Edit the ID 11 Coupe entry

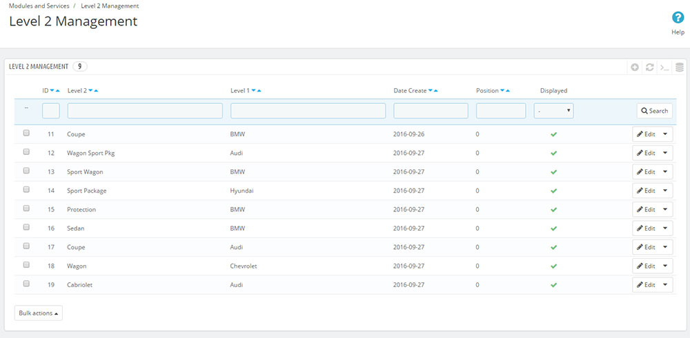coord(646,134)
